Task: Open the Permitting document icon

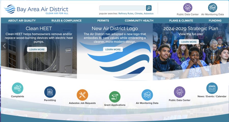Action: point(50,92)
